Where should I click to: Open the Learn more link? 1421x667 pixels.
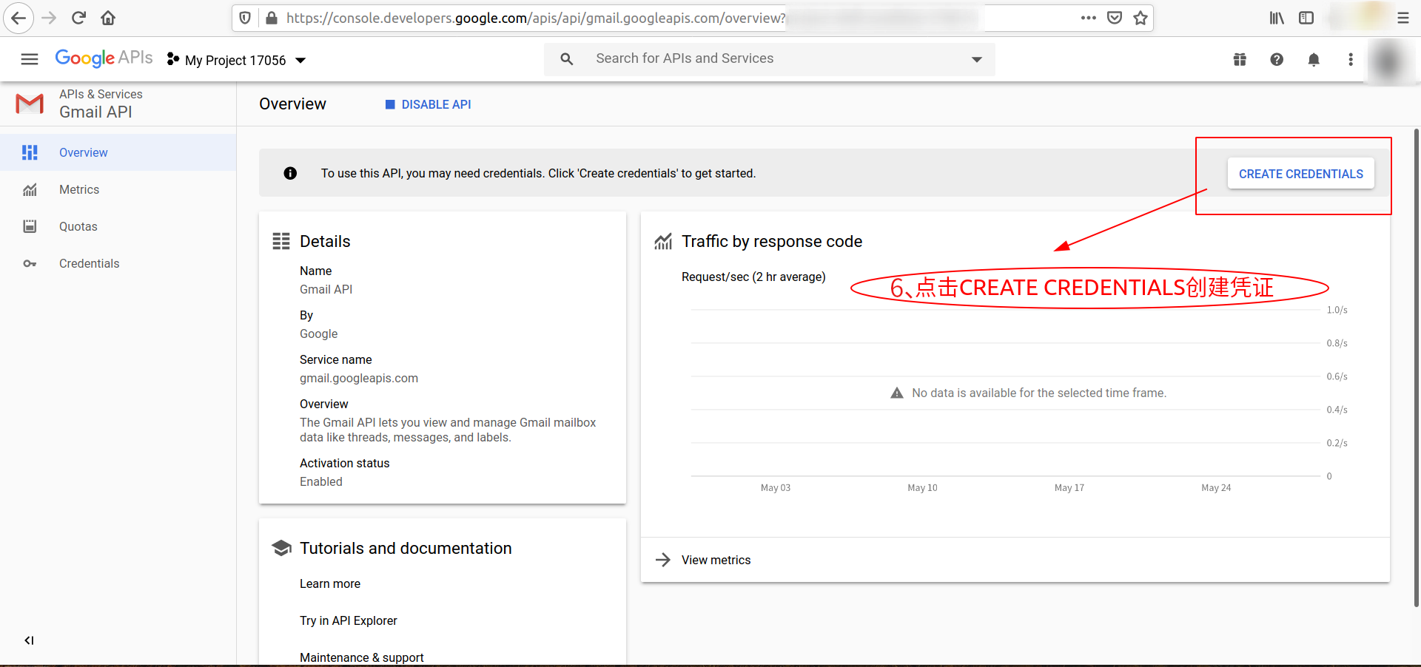pos(330,583)
